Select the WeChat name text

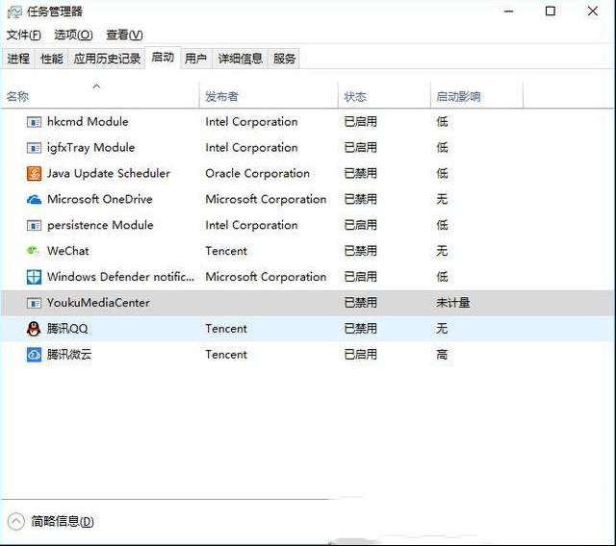pos(68,251)
